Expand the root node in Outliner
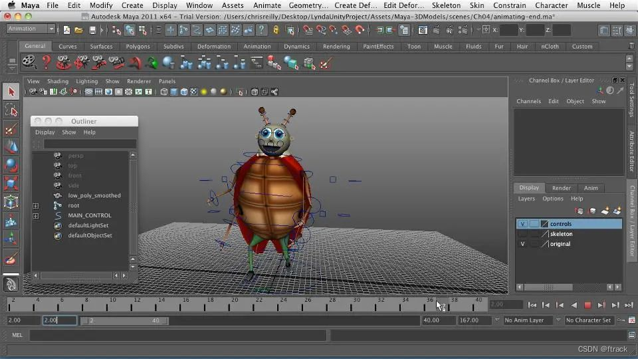 36,206
